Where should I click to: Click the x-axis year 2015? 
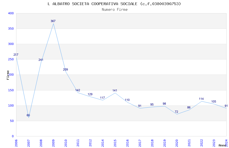point(115,143)
